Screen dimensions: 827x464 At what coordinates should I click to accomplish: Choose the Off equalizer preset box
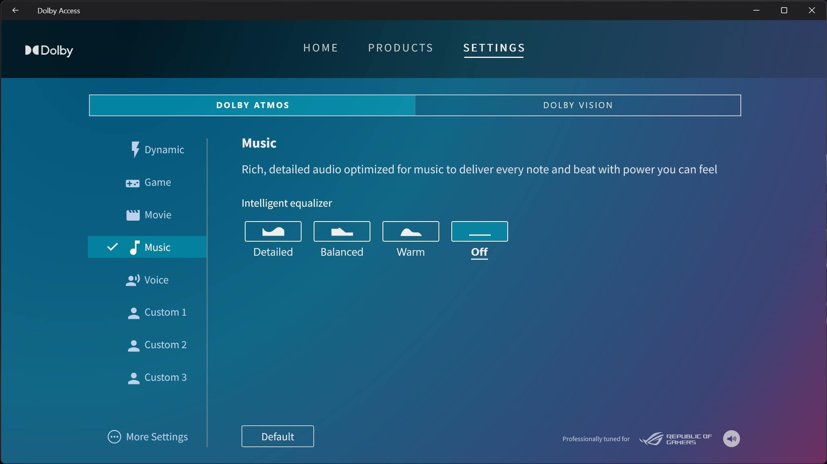(480, 231)
